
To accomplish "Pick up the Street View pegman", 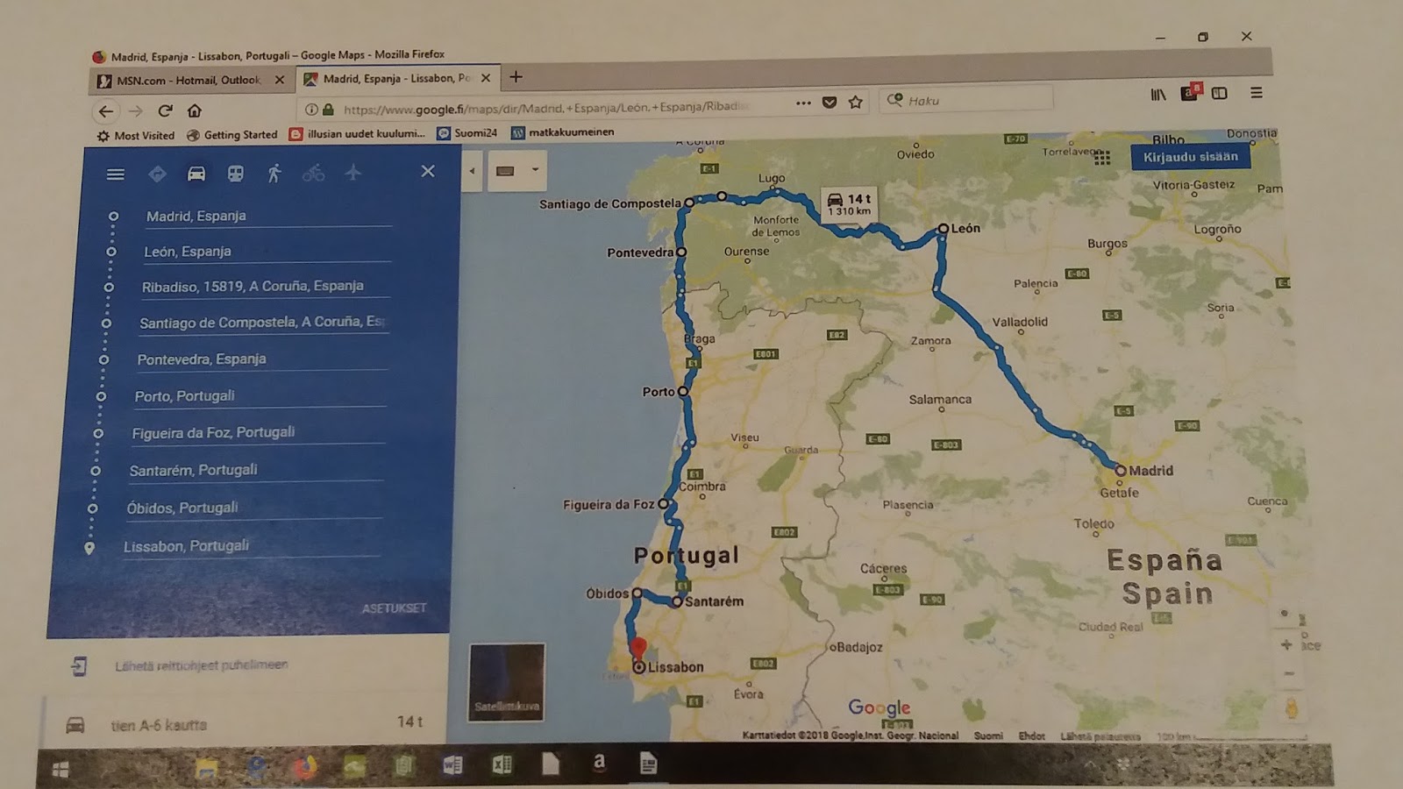I will point(1292,708).
